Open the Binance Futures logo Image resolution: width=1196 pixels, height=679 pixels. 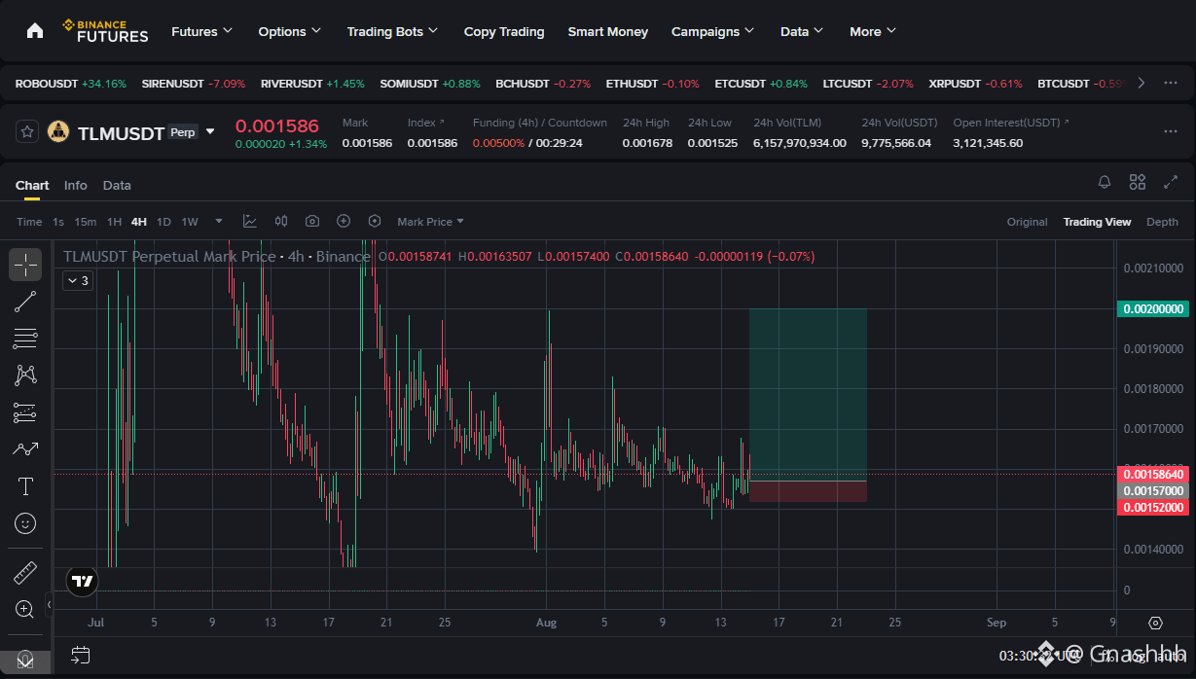105,31
